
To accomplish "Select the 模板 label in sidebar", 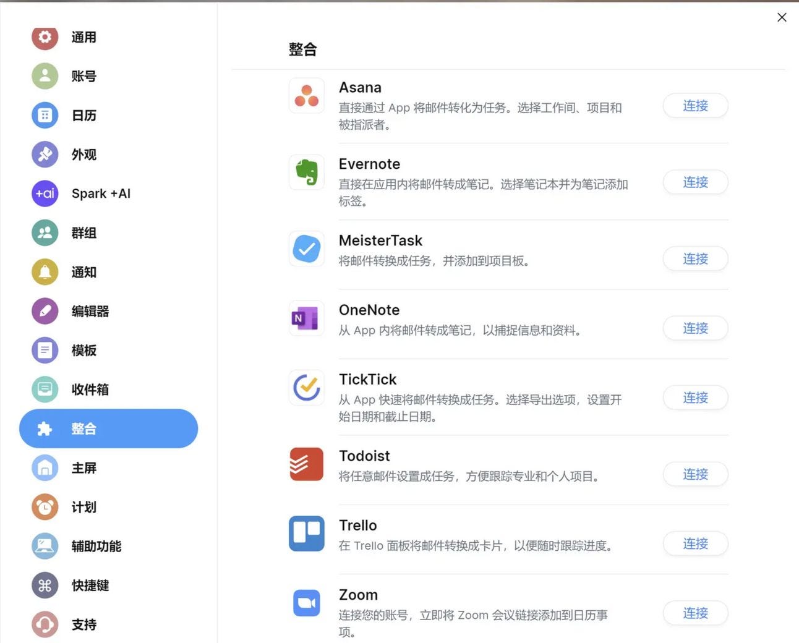I will pyautogui.click(x=84, y=351).
